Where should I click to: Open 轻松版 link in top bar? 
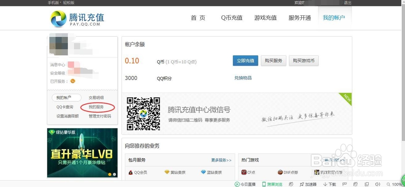point(68,2)
